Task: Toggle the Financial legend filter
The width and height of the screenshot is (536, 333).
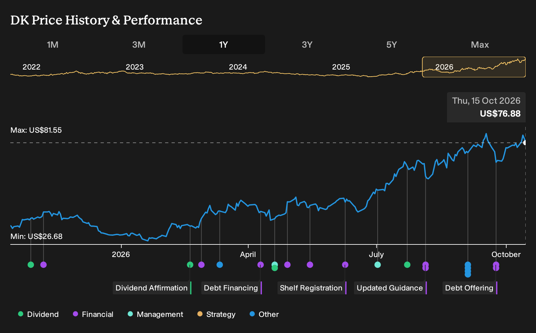Action: [93, 314]
